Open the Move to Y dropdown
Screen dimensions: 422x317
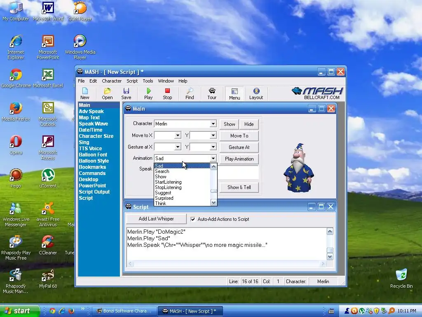tap(213, 135)
